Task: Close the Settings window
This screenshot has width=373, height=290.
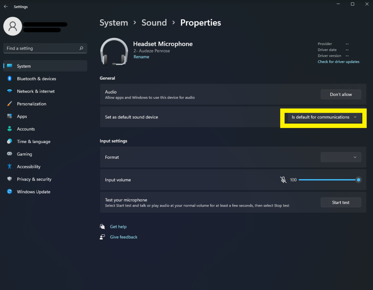Action: tap(367, 4)
